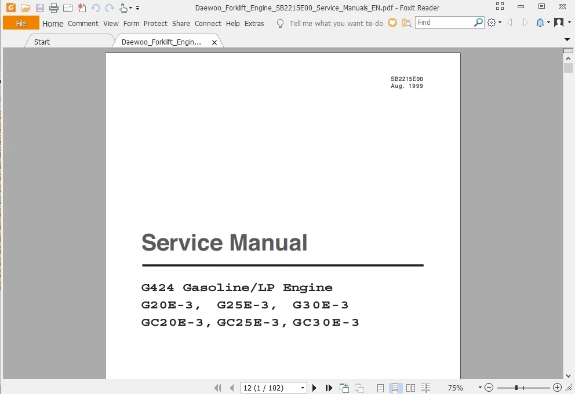
Task: Click the 75% zoom level value
Action: [456, 388]
